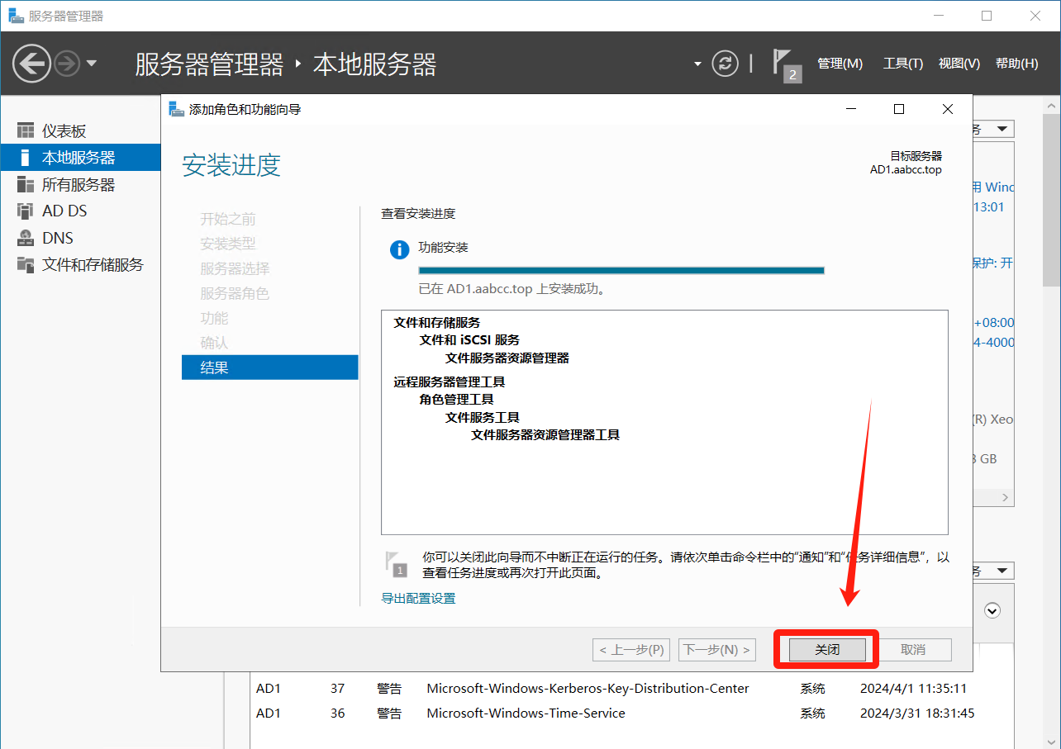The image size is (1061, 749).
Task: Select the Dashboard icon in sidebar
Action: click(26, 131)
